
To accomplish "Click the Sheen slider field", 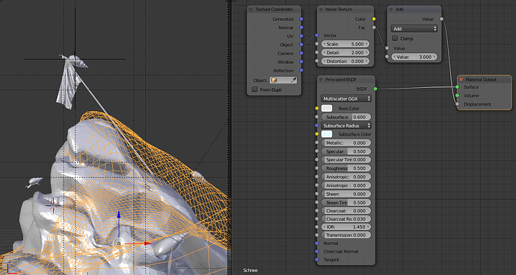I will (x=345, y=194).
